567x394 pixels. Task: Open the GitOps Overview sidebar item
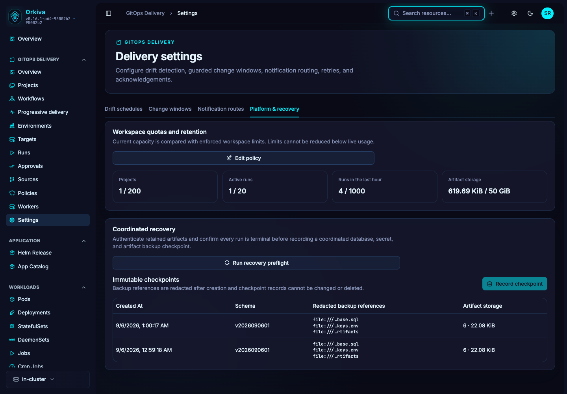click(48, 72)
